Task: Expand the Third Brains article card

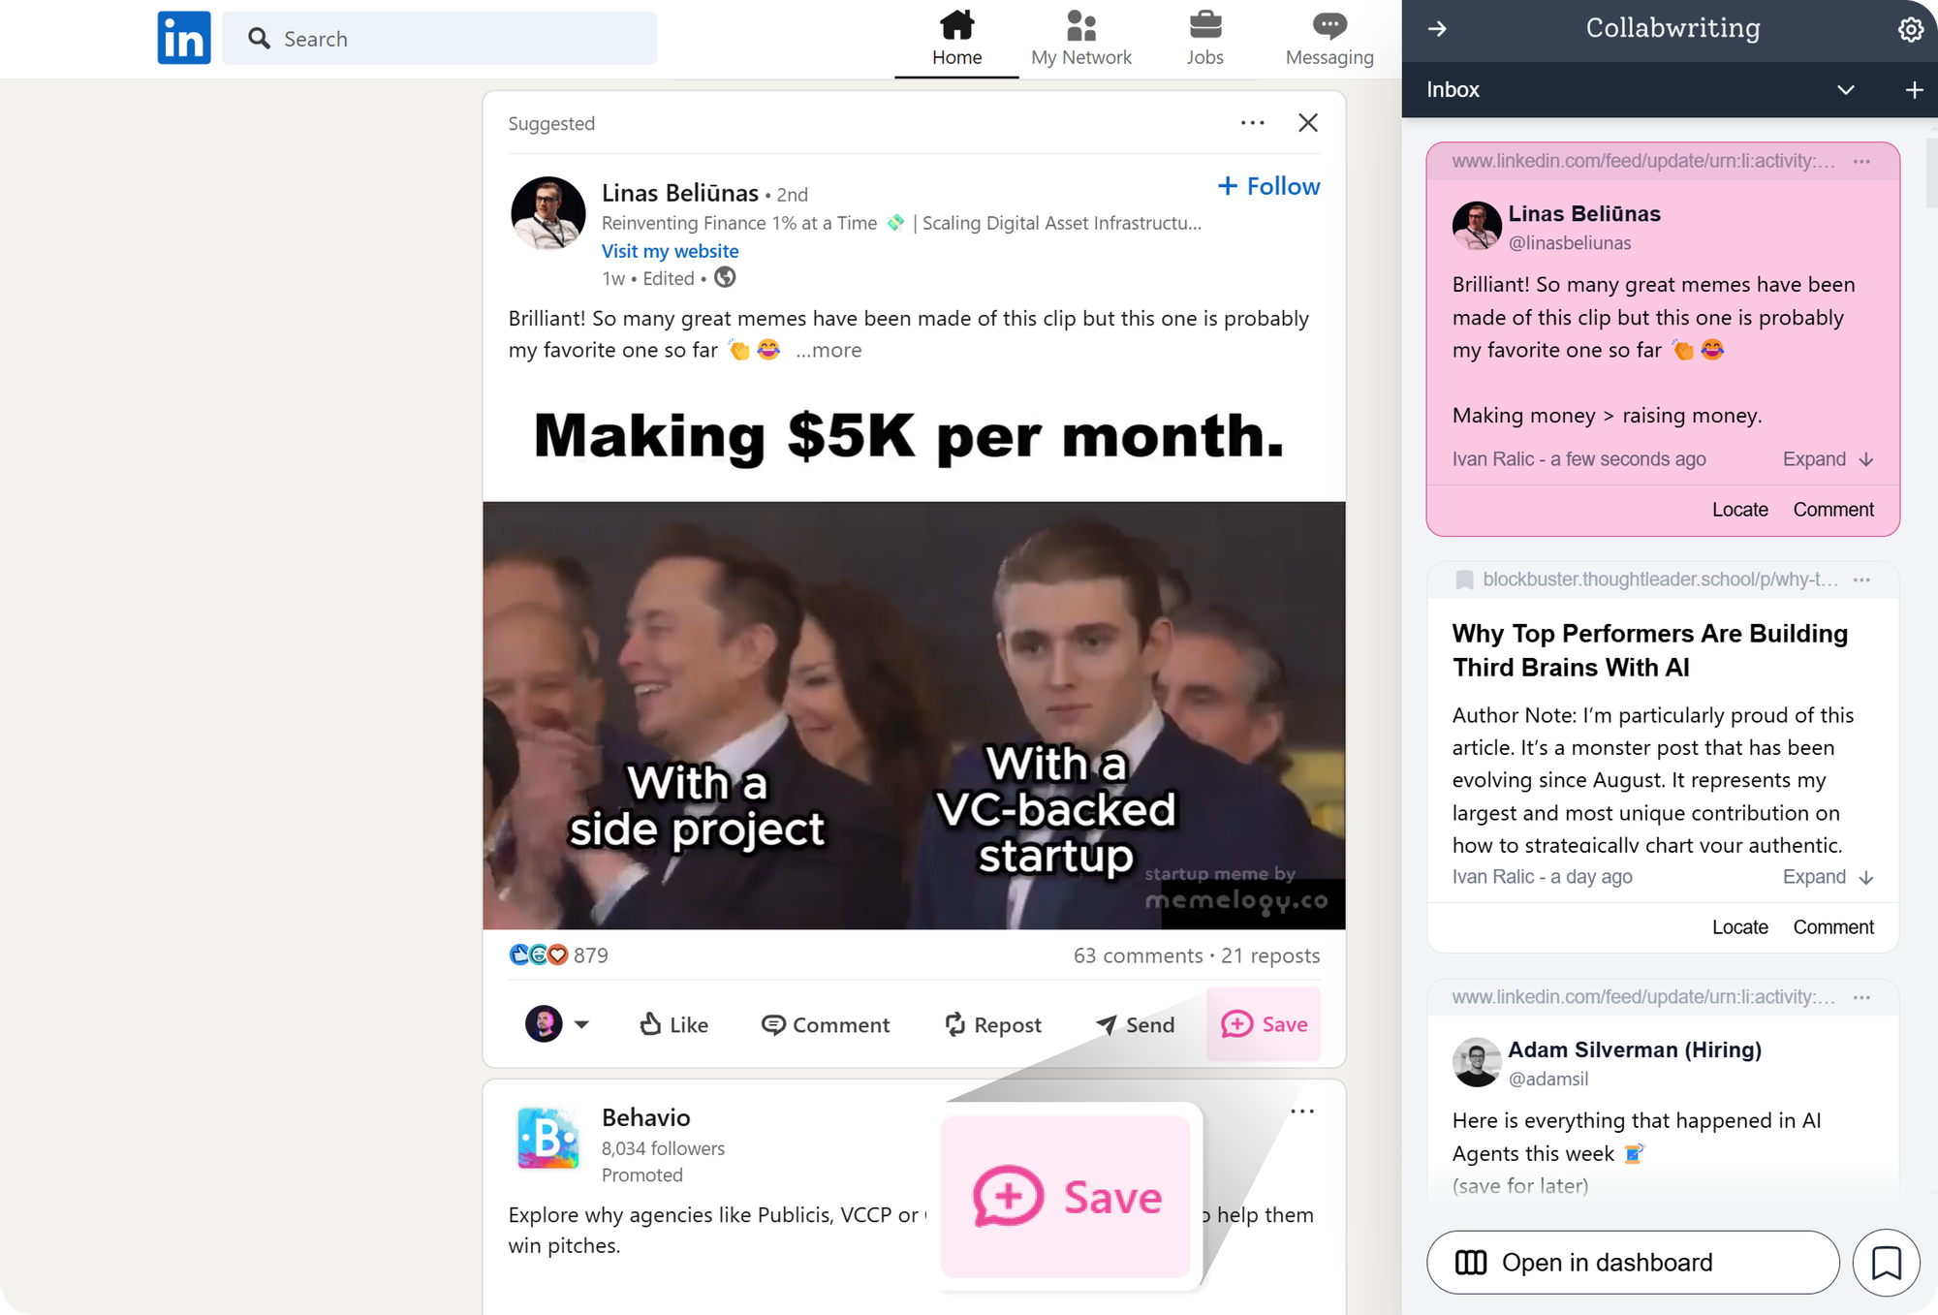Action: (1827, 877)
